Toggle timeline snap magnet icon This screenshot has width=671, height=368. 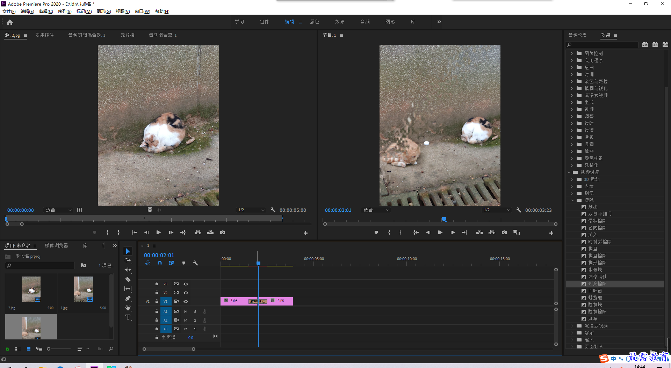pos(160,263)
